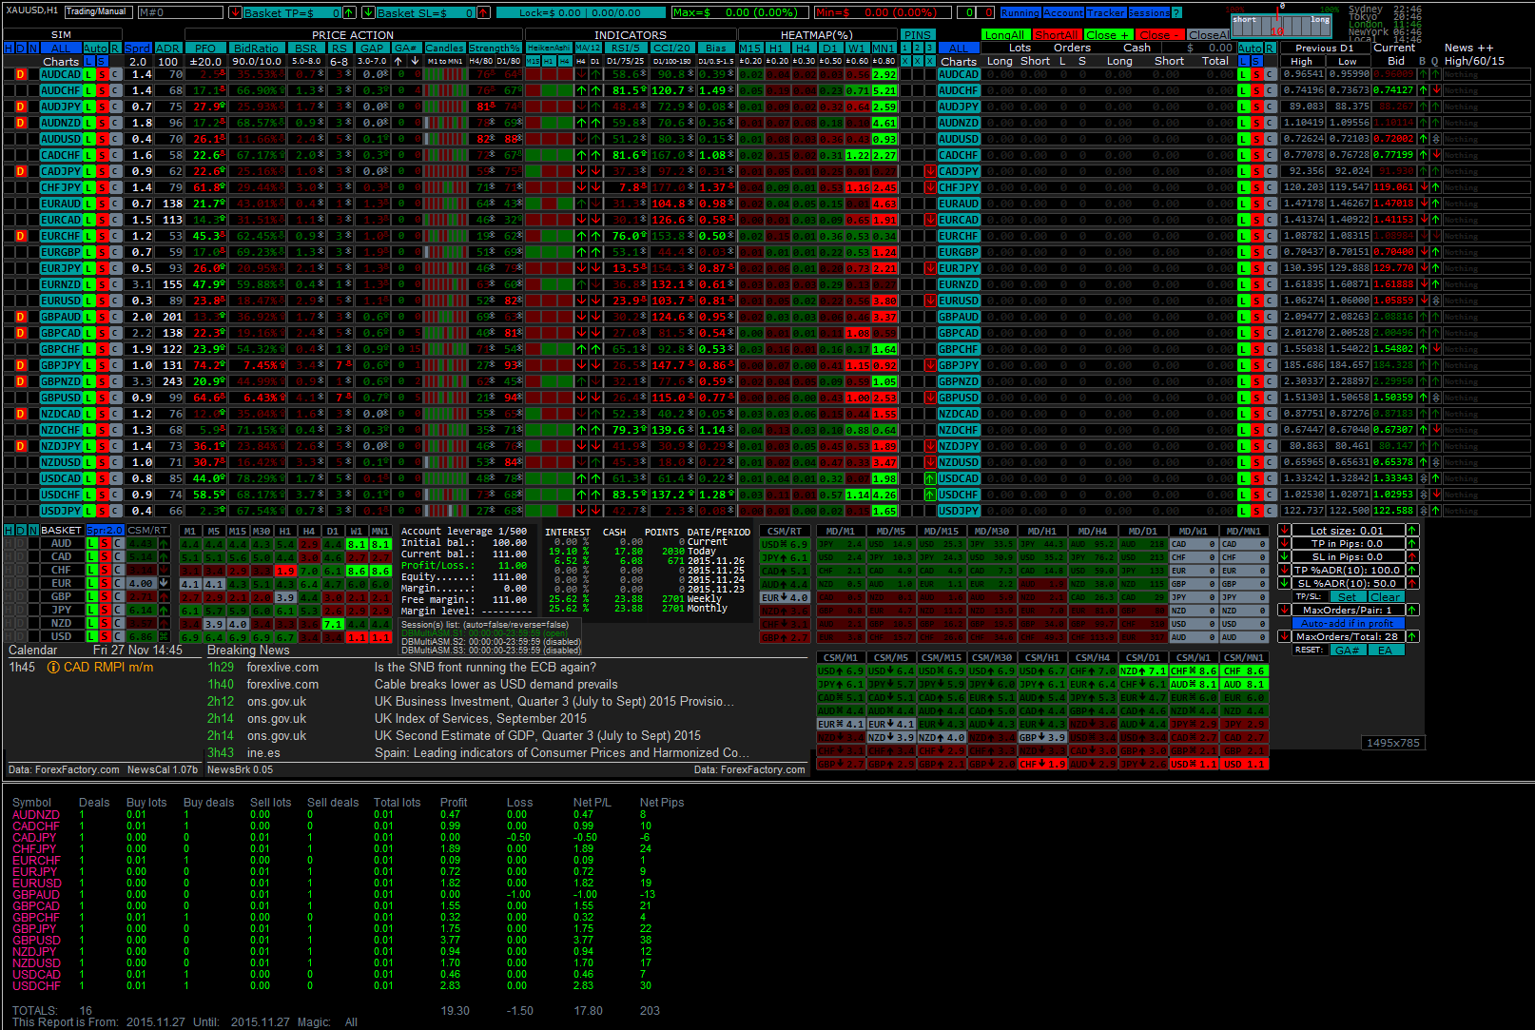Screen dimensions: 1535x1030
Task: Click red Q arrow on AUDCHF price row
Action: pyautogui.click(x=1435, y=90)
